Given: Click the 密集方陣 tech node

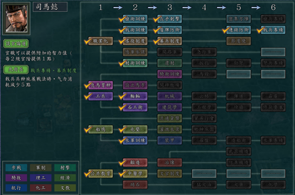Looking at the screenshot, I should coord(239,19).
